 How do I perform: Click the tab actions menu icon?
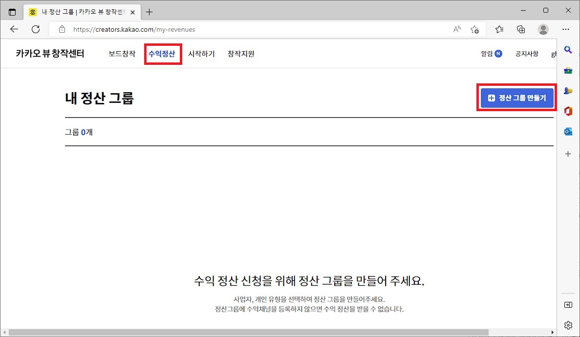pyautogui.click(x=12, y=12)
